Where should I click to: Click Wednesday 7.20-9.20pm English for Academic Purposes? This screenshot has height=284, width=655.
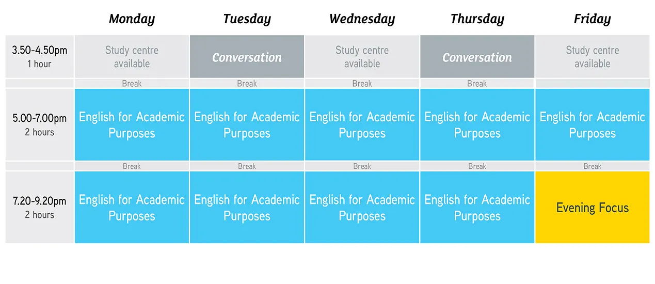coord(362,208)
